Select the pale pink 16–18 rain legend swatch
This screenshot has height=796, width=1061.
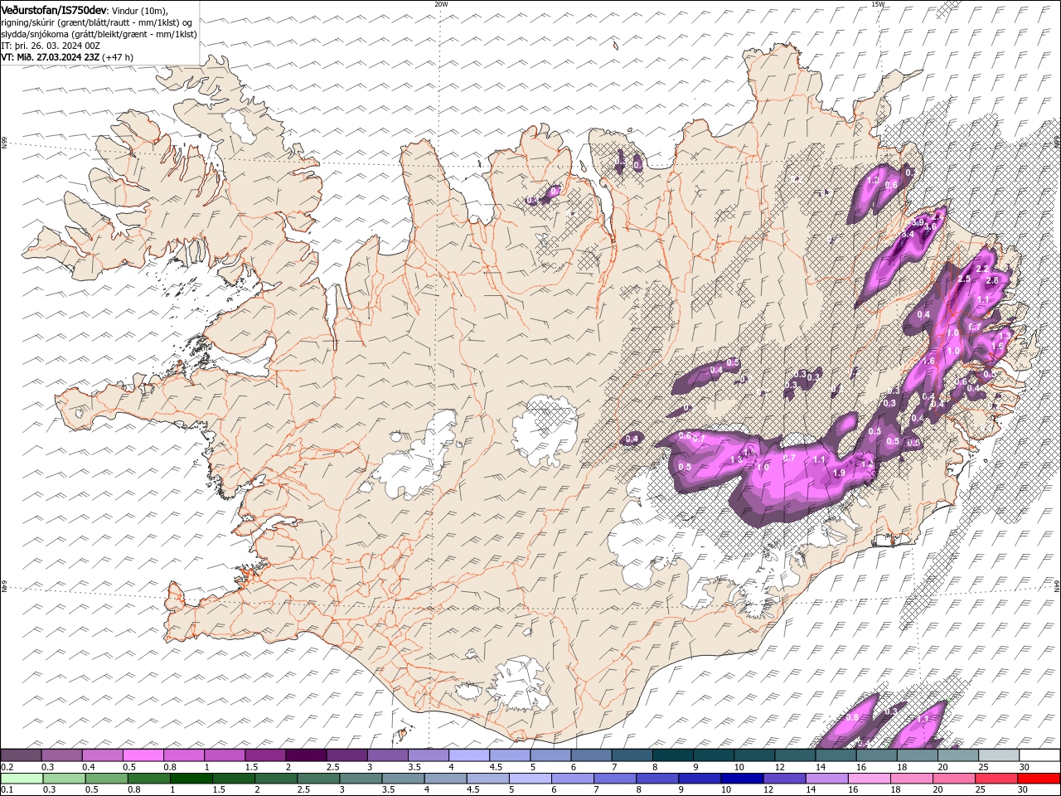pyautogui.click(x=868, y=779)
